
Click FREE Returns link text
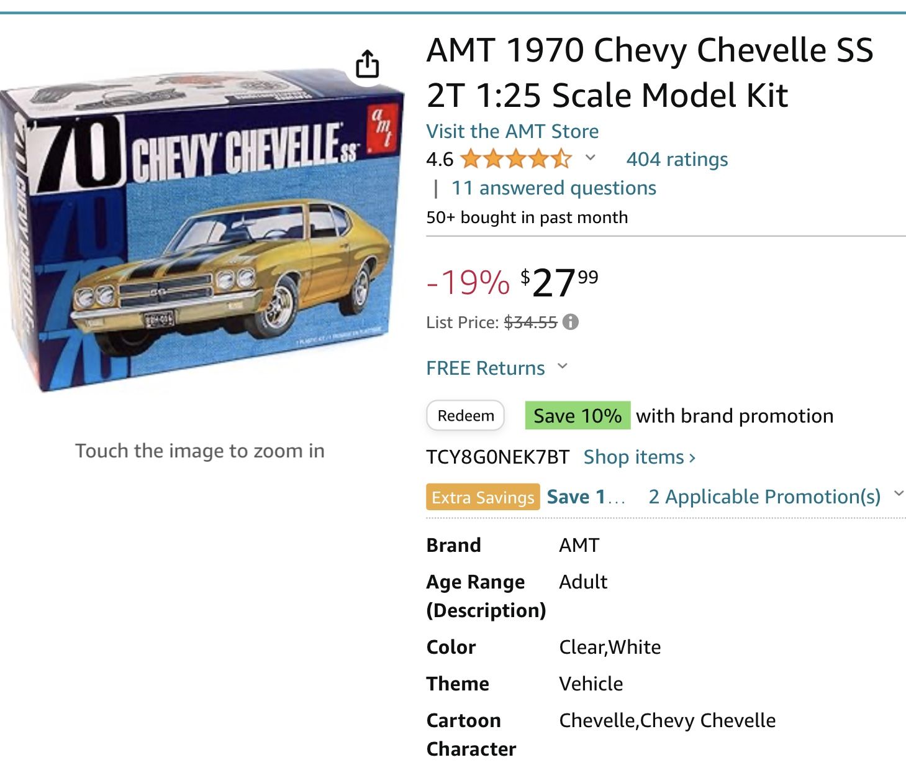point(485,368)
